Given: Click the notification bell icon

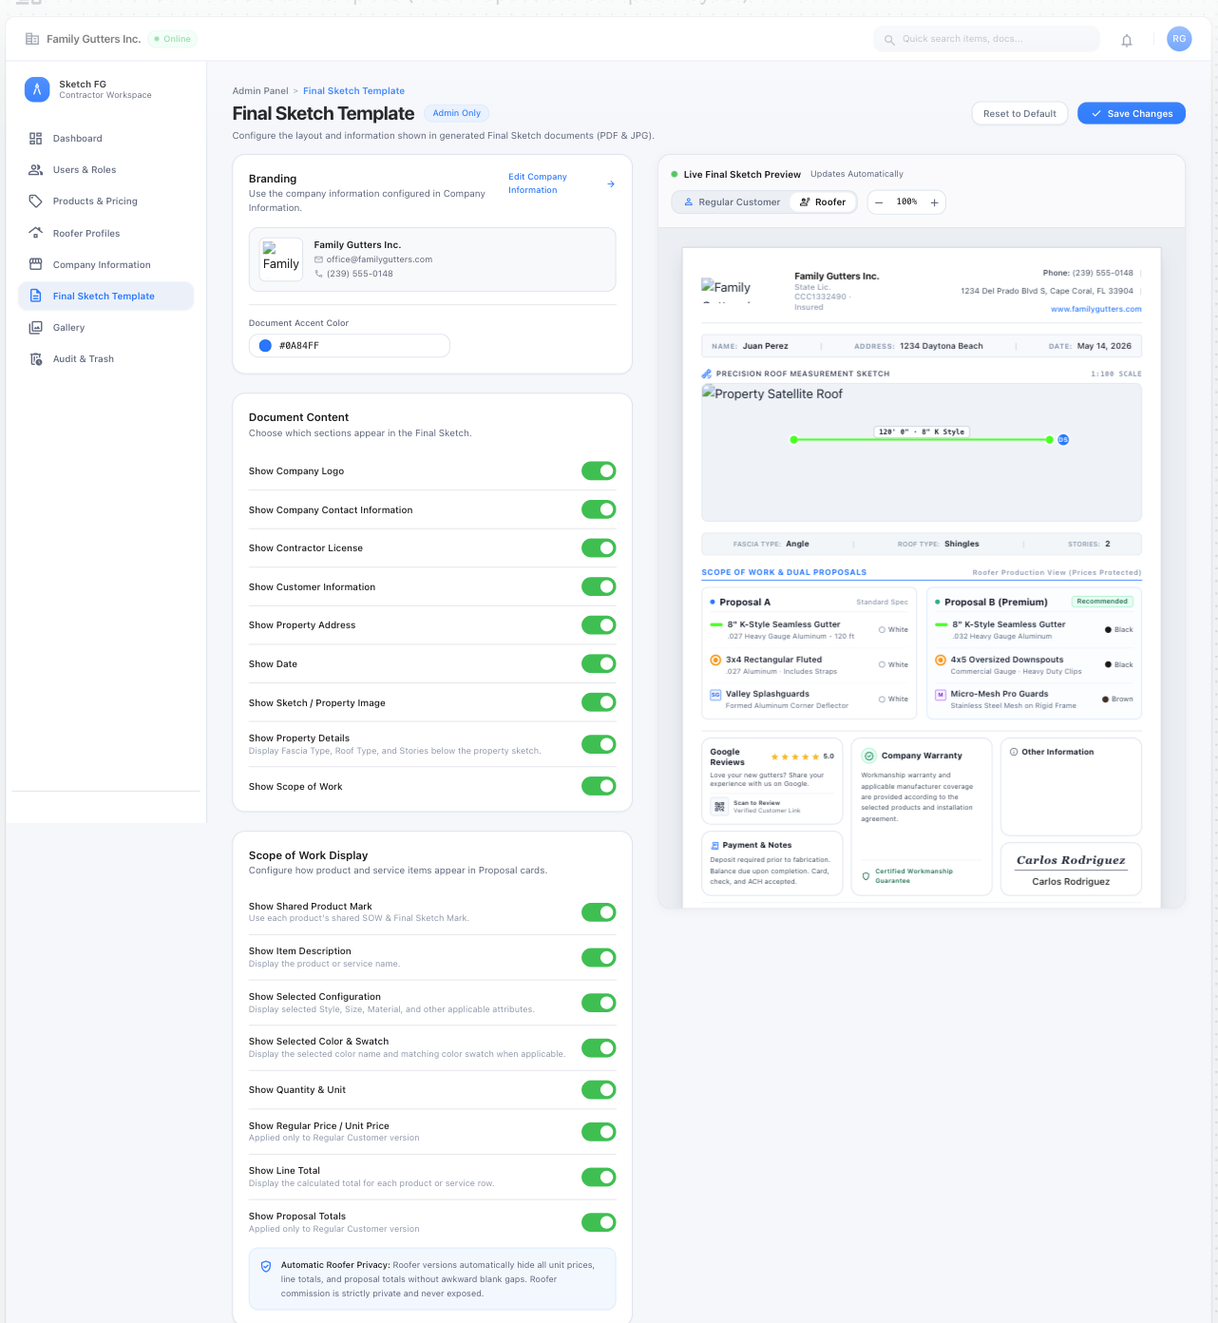Looking at the screenshot, I should point(1127,40).
